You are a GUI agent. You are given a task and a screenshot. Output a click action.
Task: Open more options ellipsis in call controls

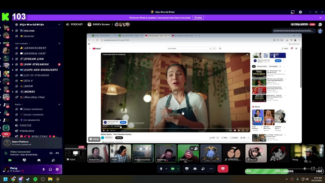(x=211, y=169)
